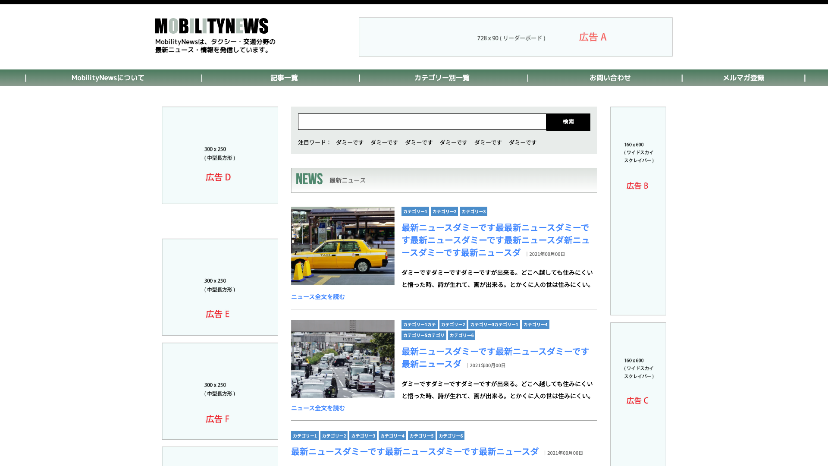Click the first ダミーです trending keyword
This screenshot has width=828, height=466.
pos(350,142)
